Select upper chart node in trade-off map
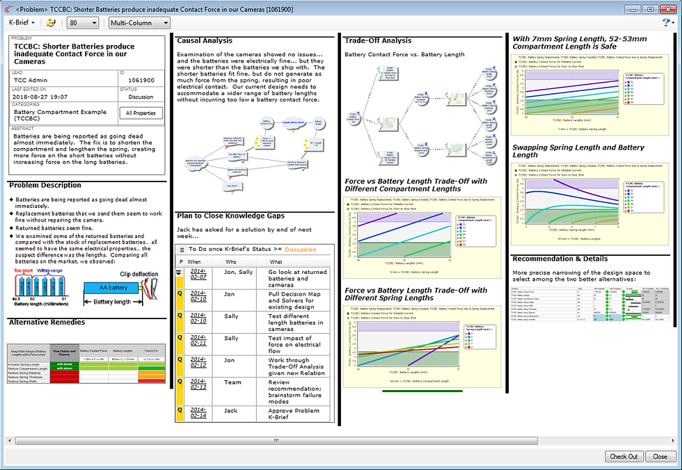 click(456, 99)
